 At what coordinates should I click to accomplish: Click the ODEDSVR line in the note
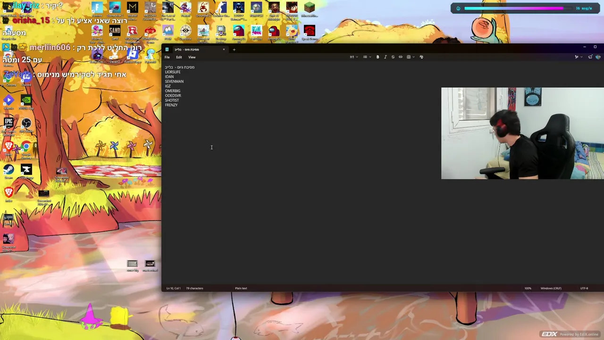point(173,95)
